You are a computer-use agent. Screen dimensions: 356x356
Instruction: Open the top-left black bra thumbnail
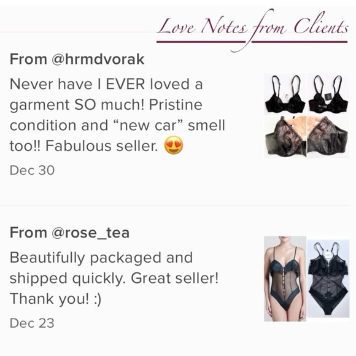tap(285, 94)
